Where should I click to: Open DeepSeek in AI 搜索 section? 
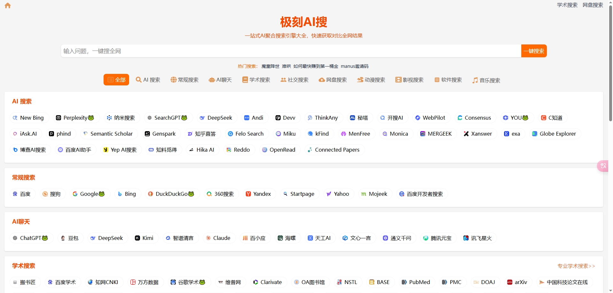pos(216,118)
